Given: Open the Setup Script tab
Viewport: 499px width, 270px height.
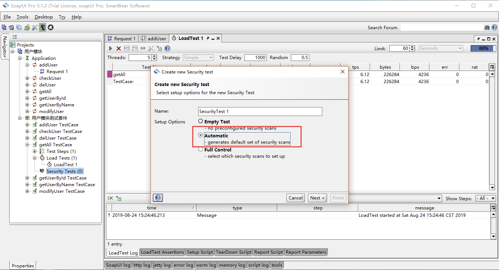Looking at the screenshot, I should (200, 252).
